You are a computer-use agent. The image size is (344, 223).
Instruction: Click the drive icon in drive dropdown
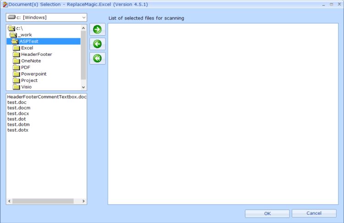pyautogui.click(x=11, y=17)
